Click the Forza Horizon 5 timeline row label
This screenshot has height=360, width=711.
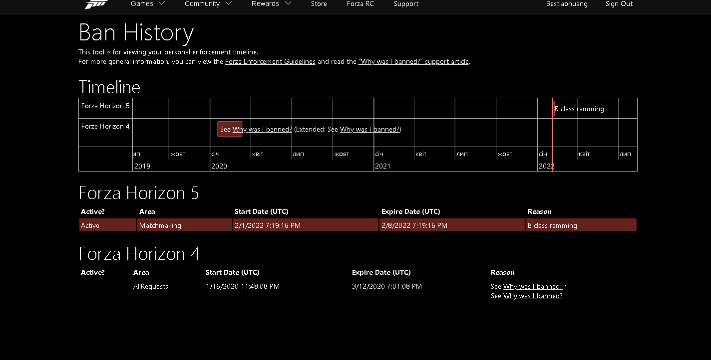click(105, 106)
